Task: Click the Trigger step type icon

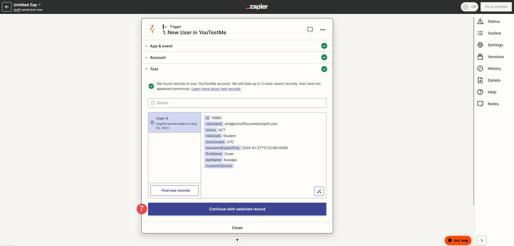Action: (x=165, y=27)
